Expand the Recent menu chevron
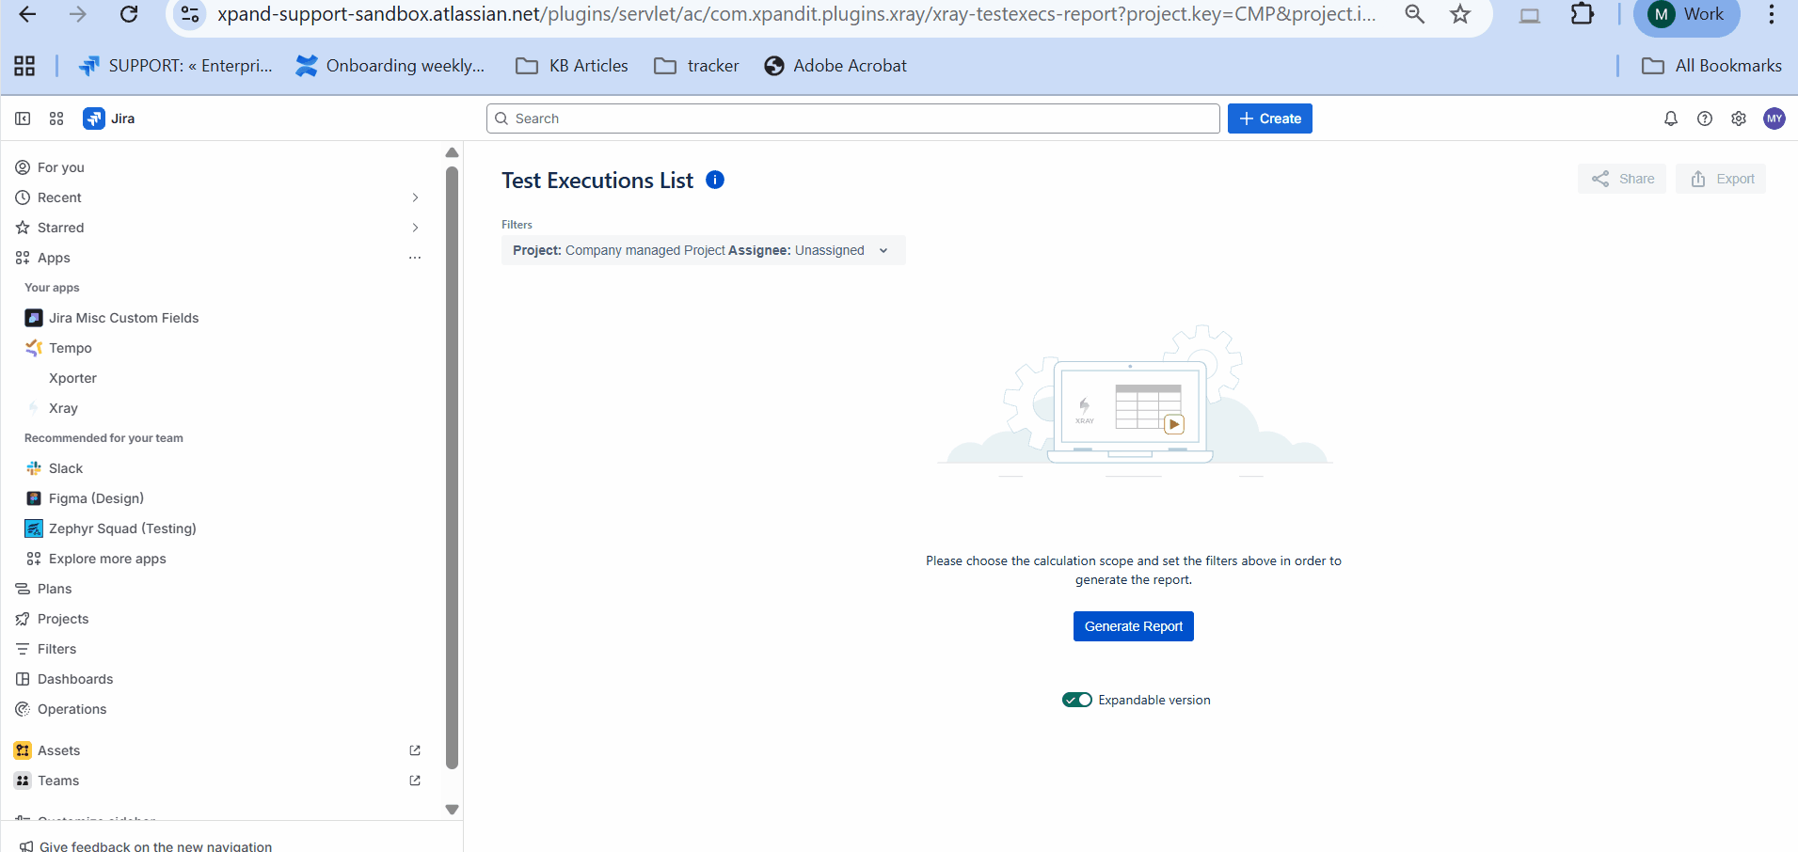 415,197
